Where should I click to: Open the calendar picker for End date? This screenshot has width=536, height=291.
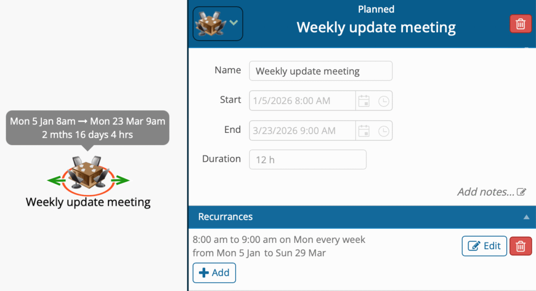click(x=364, y=131)
